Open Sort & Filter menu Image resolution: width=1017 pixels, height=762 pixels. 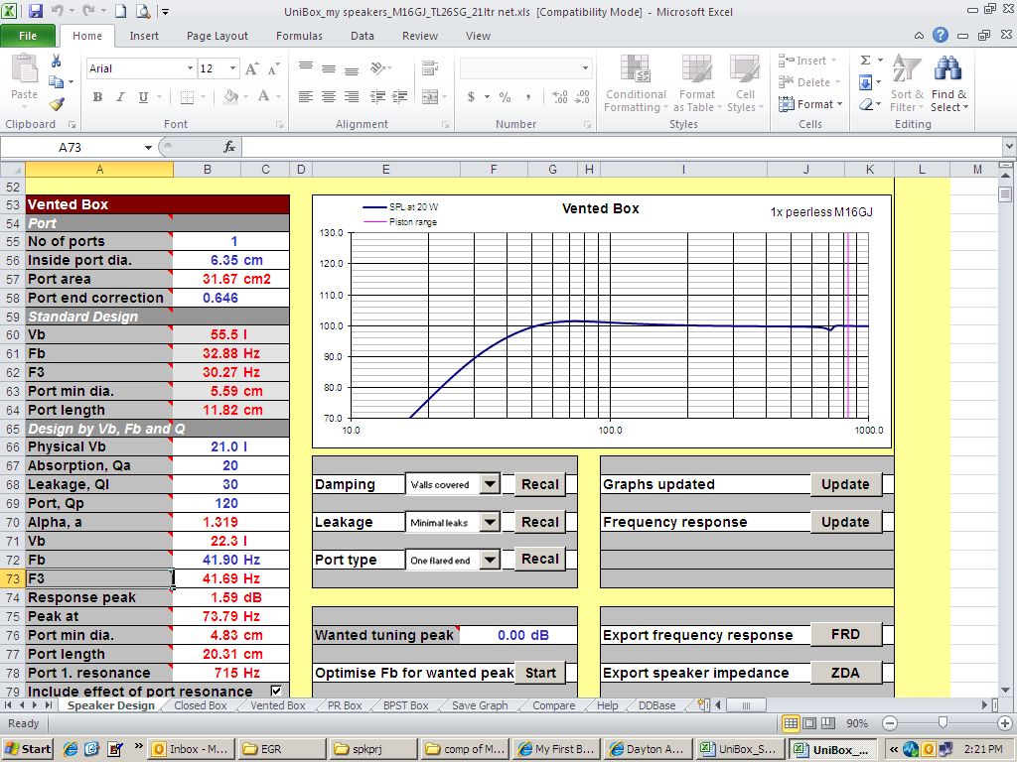pyautogui.click(x=906, y=83)
